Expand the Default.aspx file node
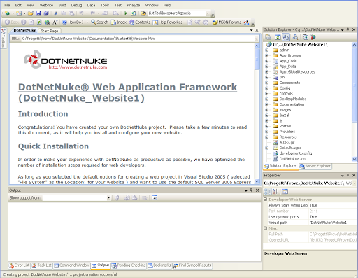 point(267,148)
